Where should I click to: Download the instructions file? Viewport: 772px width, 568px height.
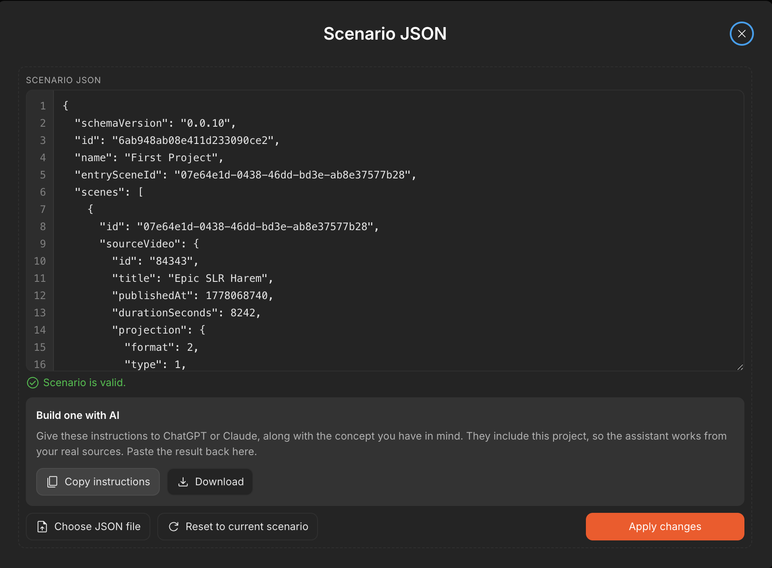coord(210,482)
